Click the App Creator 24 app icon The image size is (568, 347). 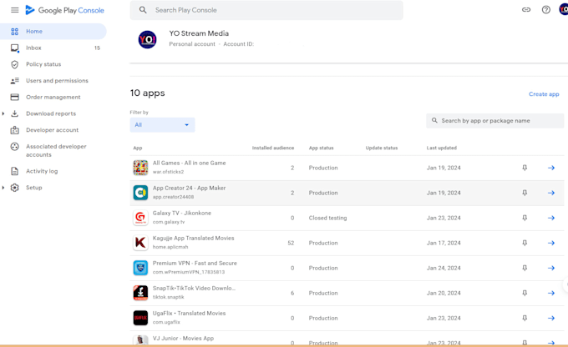point(140,193)
